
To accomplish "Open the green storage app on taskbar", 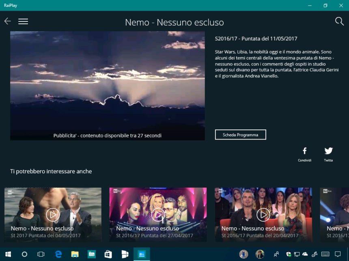I will (91, 254).
